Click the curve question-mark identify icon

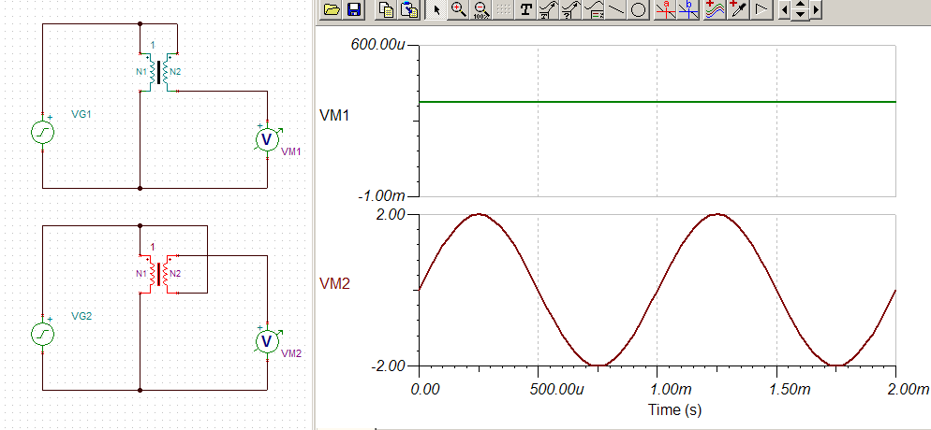(x=570, y=9)
